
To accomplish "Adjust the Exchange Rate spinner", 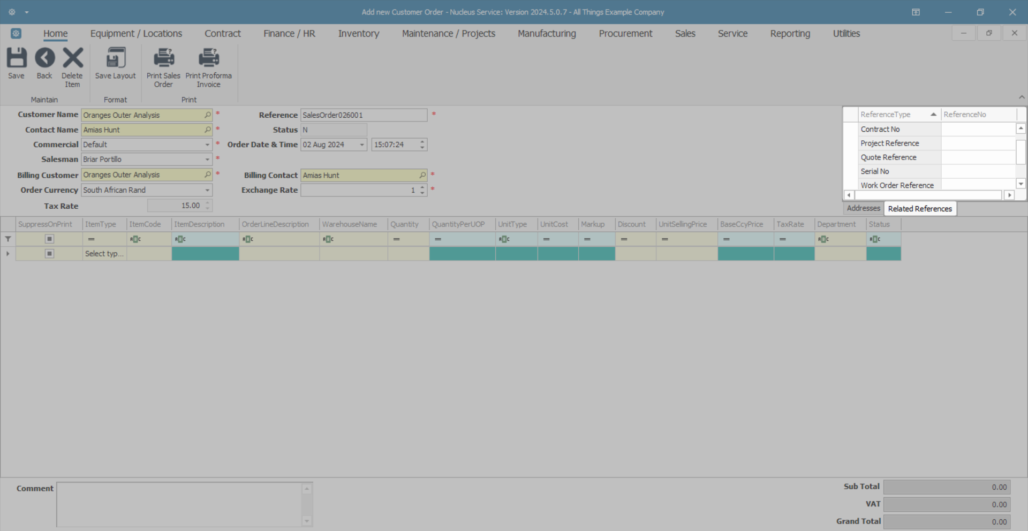I will [x=422, y=190].
